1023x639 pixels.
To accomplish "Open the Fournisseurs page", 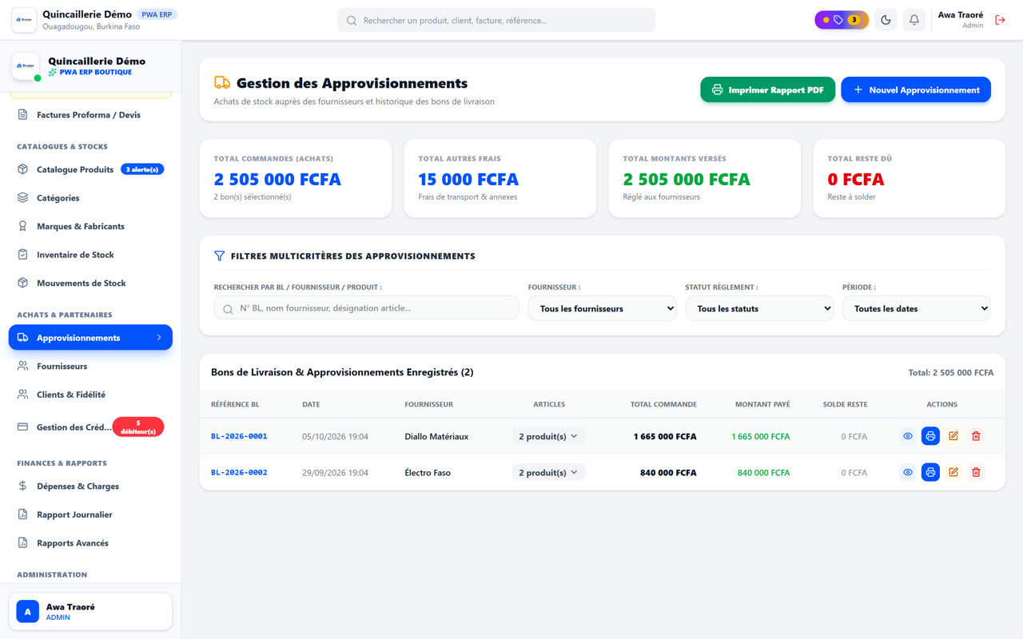I will [90, 366].
